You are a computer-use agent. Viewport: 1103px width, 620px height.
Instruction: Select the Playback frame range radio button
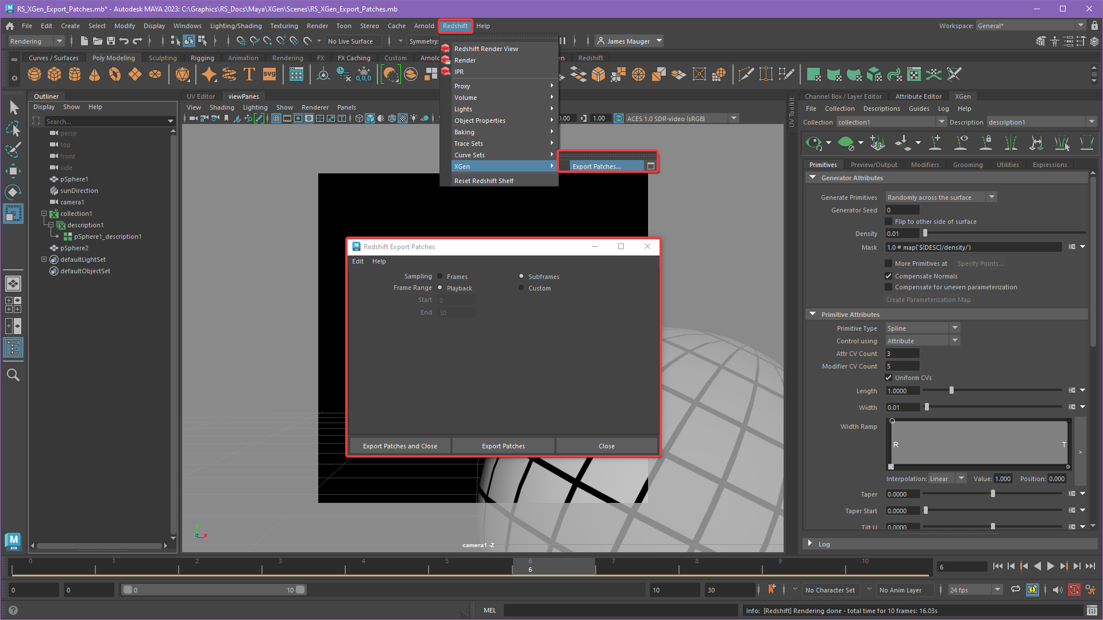point(440,288)
